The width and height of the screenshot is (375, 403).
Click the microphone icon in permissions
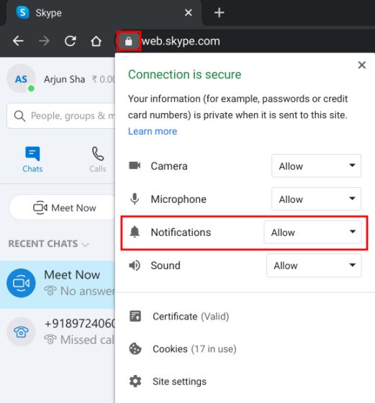click(135, 199)
